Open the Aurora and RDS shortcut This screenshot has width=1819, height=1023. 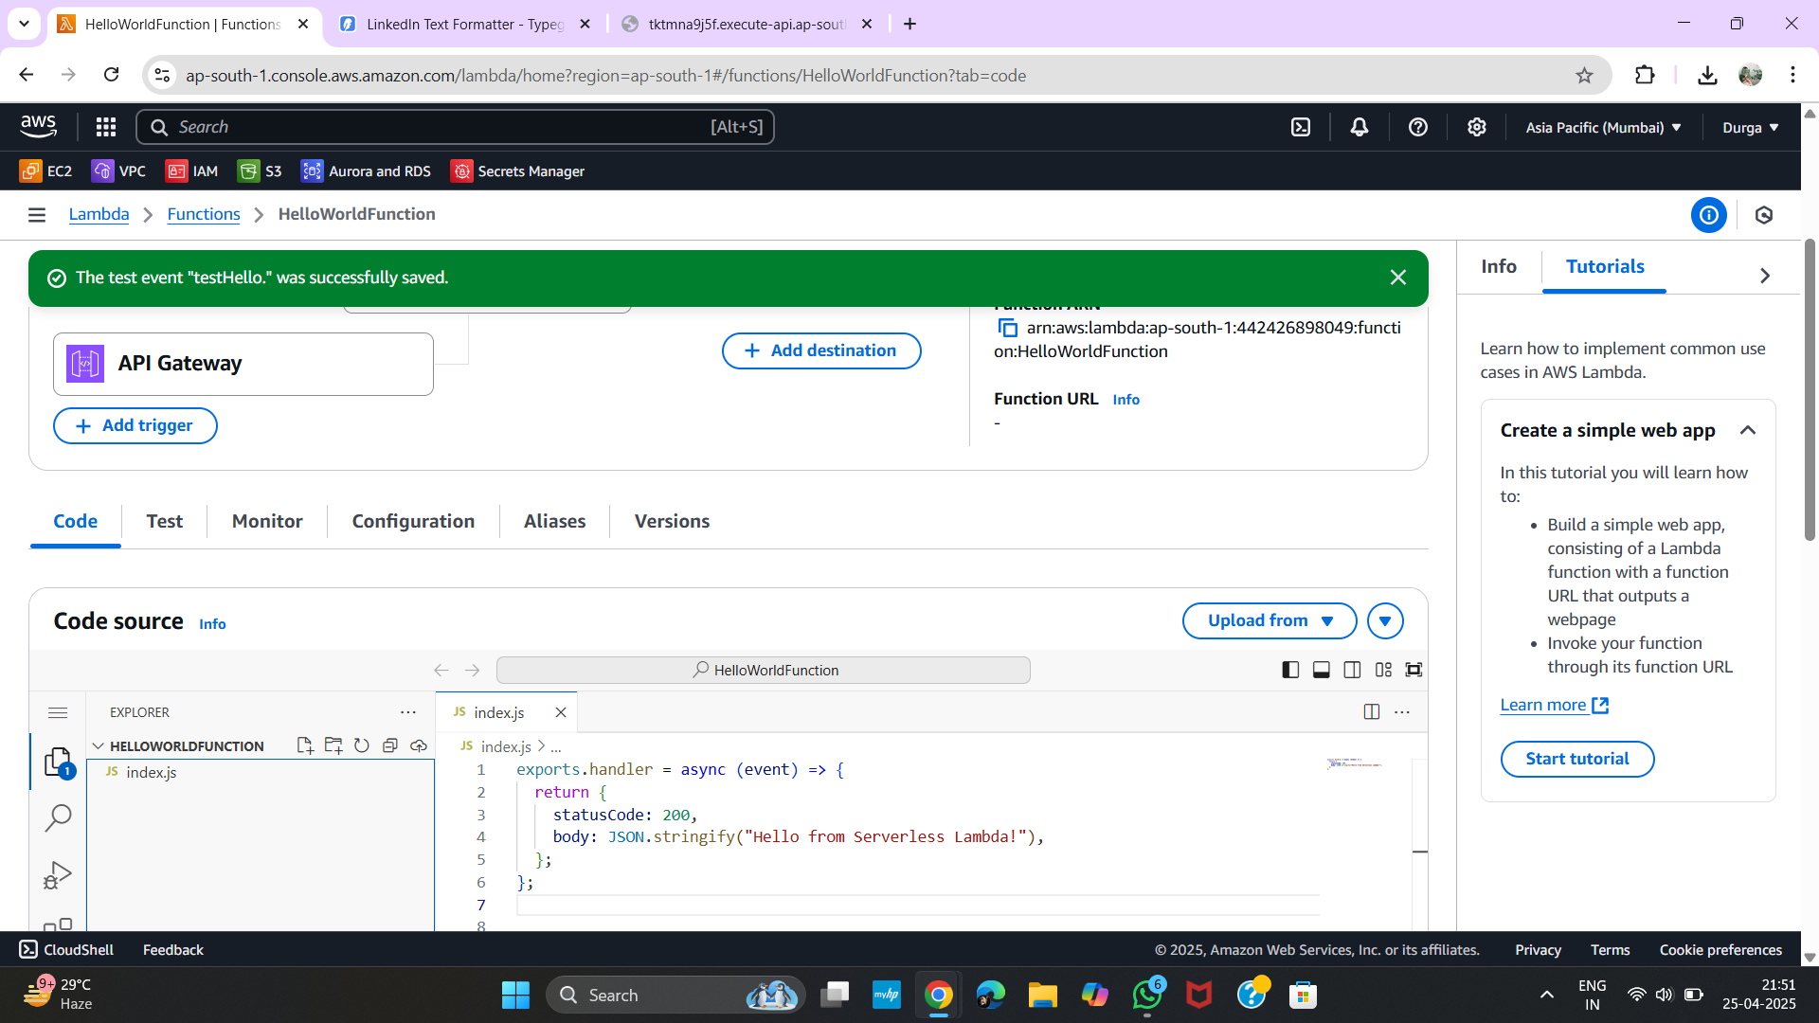point(366,171)
